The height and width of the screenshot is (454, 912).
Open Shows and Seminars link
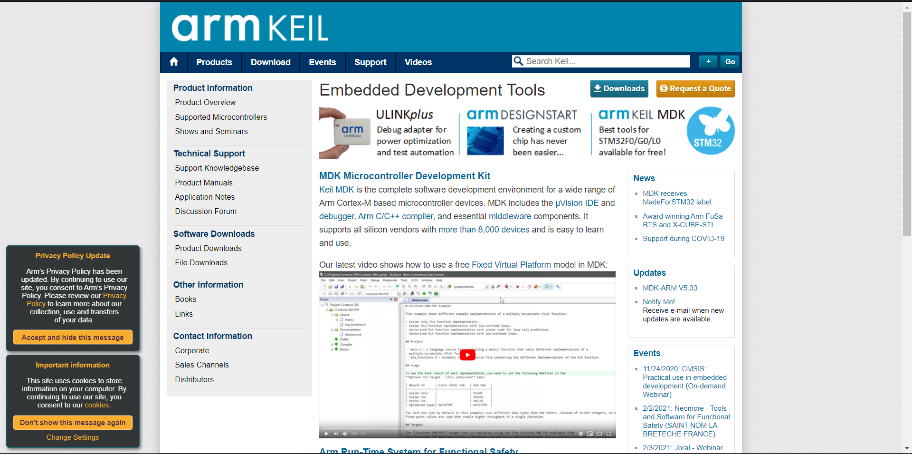[x=211, y=131]
